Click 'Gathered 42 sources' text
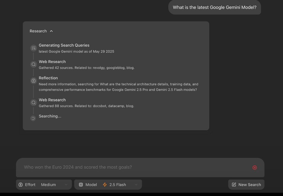This screenshot has height=196, width=283. [x=56, y=68]
